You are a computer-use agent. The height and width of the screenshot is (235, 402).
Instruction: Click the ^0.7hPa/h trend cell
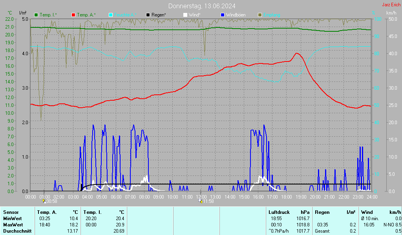[x=278, y=231]
